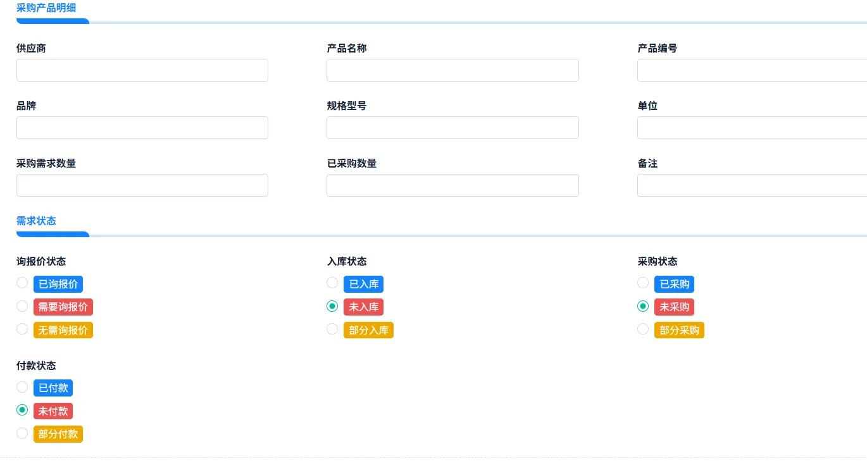Click the 单位 input field

click(x=752, y=128)
